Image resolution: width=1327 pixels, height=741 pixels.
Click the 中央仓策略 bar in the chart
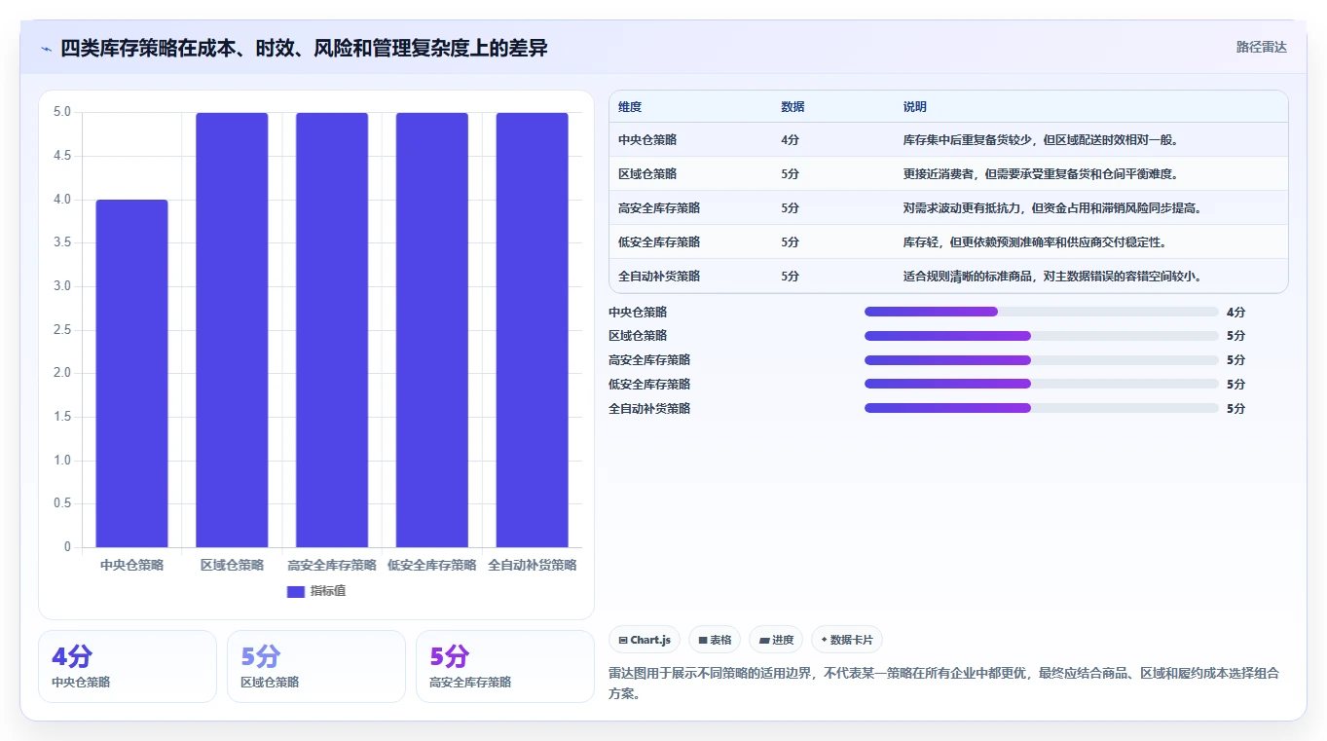click(132, 373)
